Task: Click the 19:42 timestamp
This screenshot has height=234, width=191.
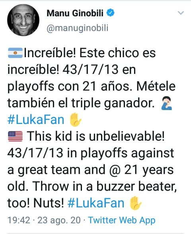Action: coord(19,220)
